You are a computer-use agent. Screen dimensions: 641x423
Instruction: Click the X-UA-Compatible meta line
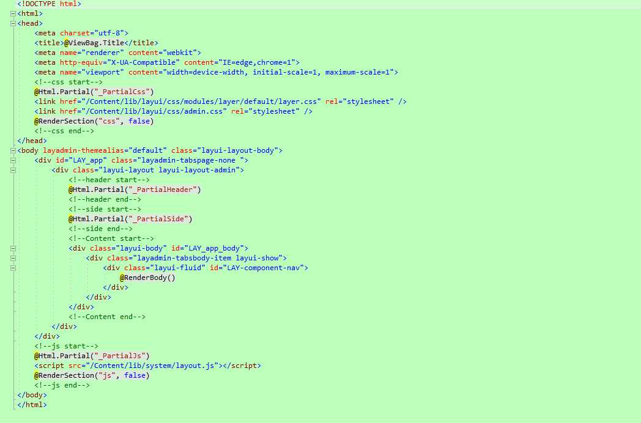click(167, 62)
